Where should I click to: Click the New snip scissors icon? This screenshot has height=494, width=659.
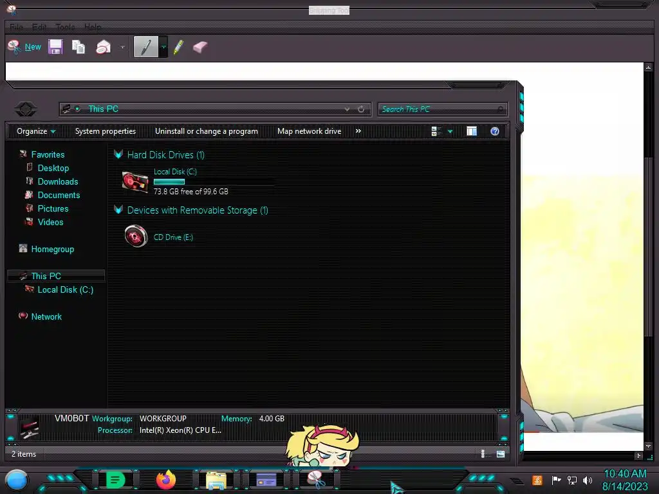(14, 46)
